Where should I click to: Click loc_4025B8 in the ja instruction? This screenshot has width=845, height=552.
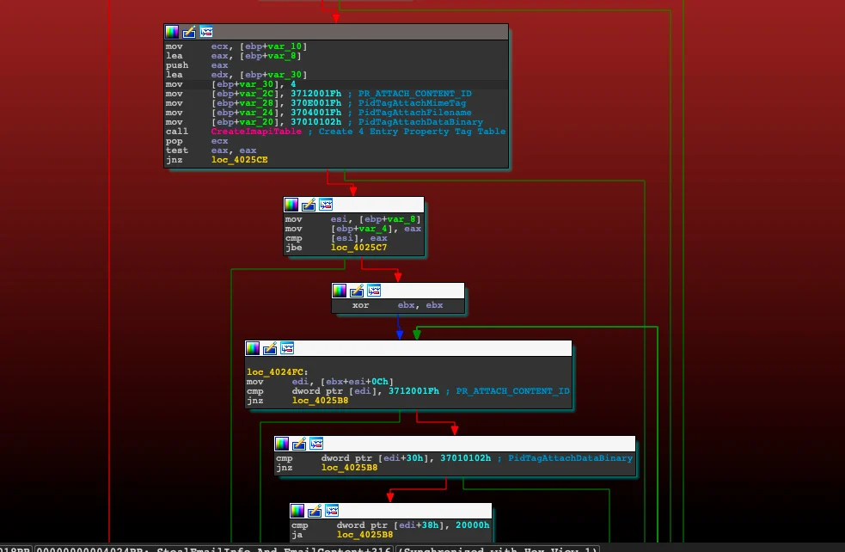(x=364, y=535)
